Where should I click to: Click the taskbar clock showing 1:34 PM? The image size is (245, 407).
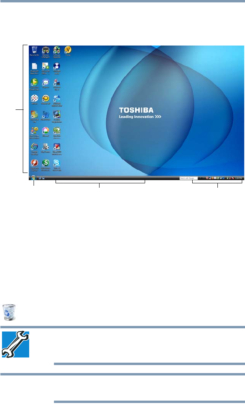tap(239, 178)
